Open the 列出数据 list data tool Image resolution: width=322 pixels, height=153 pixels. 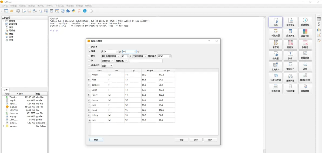click(290, 89)
